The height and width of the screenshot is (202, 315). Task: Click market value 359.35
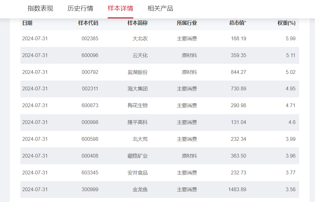click(x=238, y=55)
